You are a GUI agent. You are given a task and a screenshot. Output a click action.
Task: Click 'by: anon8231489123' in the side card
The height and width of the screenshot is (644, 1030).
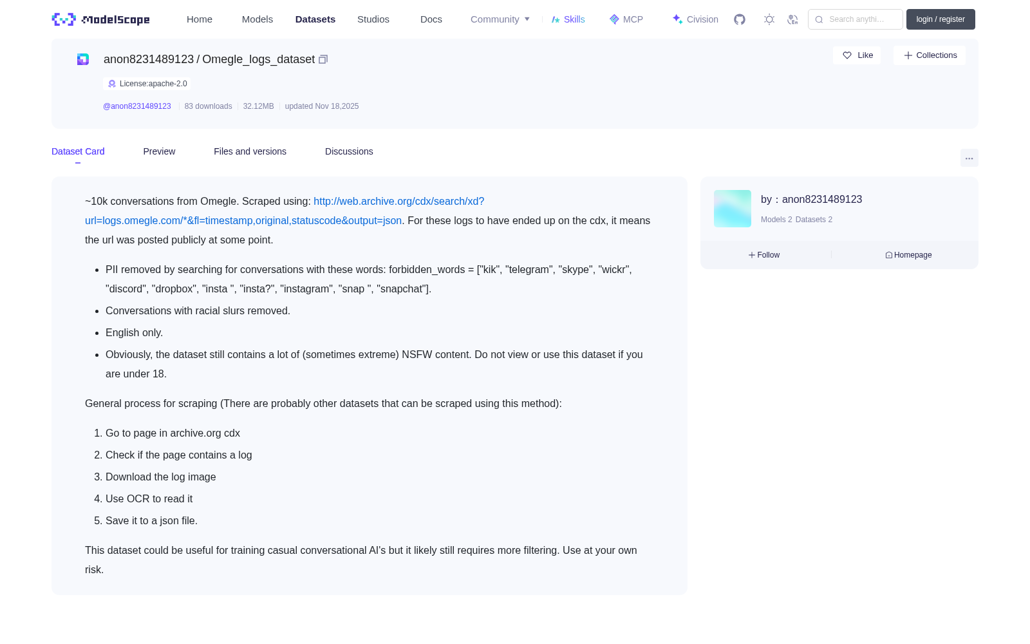[811, 200]
